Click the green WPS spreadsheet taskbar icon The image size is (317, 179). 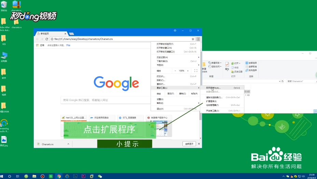pyautogui.click(x=51, y=176)
